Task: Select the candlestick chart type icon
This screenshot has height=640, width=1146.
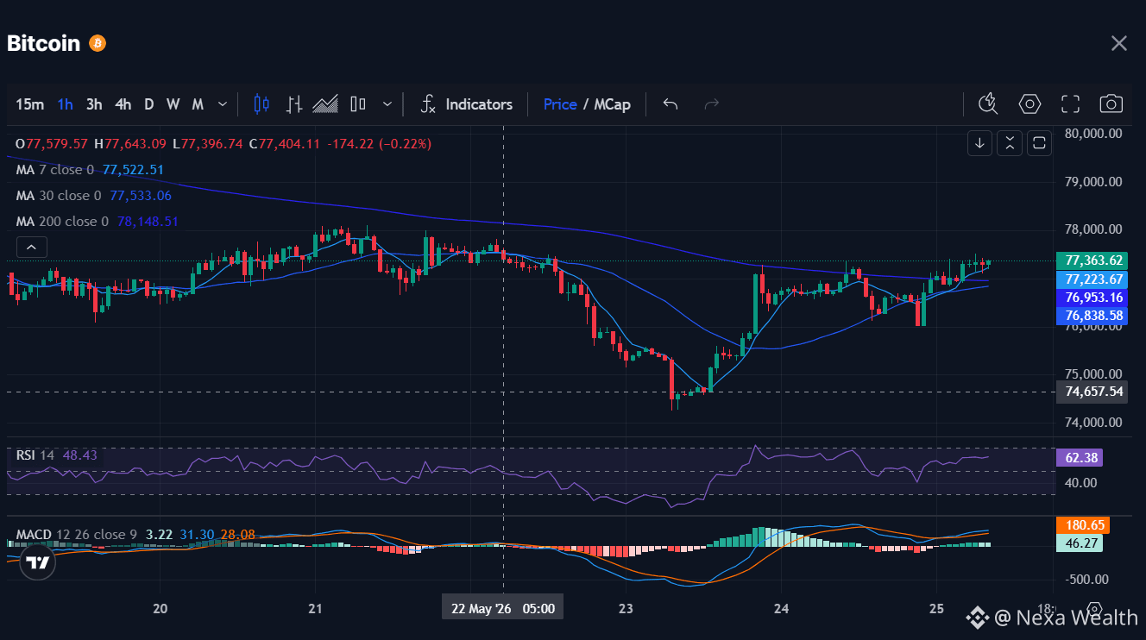Action: 261,104
